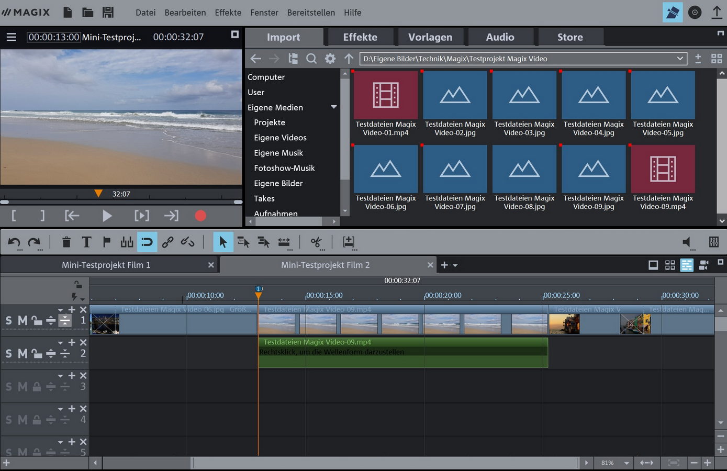Switch to the Vorlagen tab
The width and height of the screenshot is (727, 471).
430,37
